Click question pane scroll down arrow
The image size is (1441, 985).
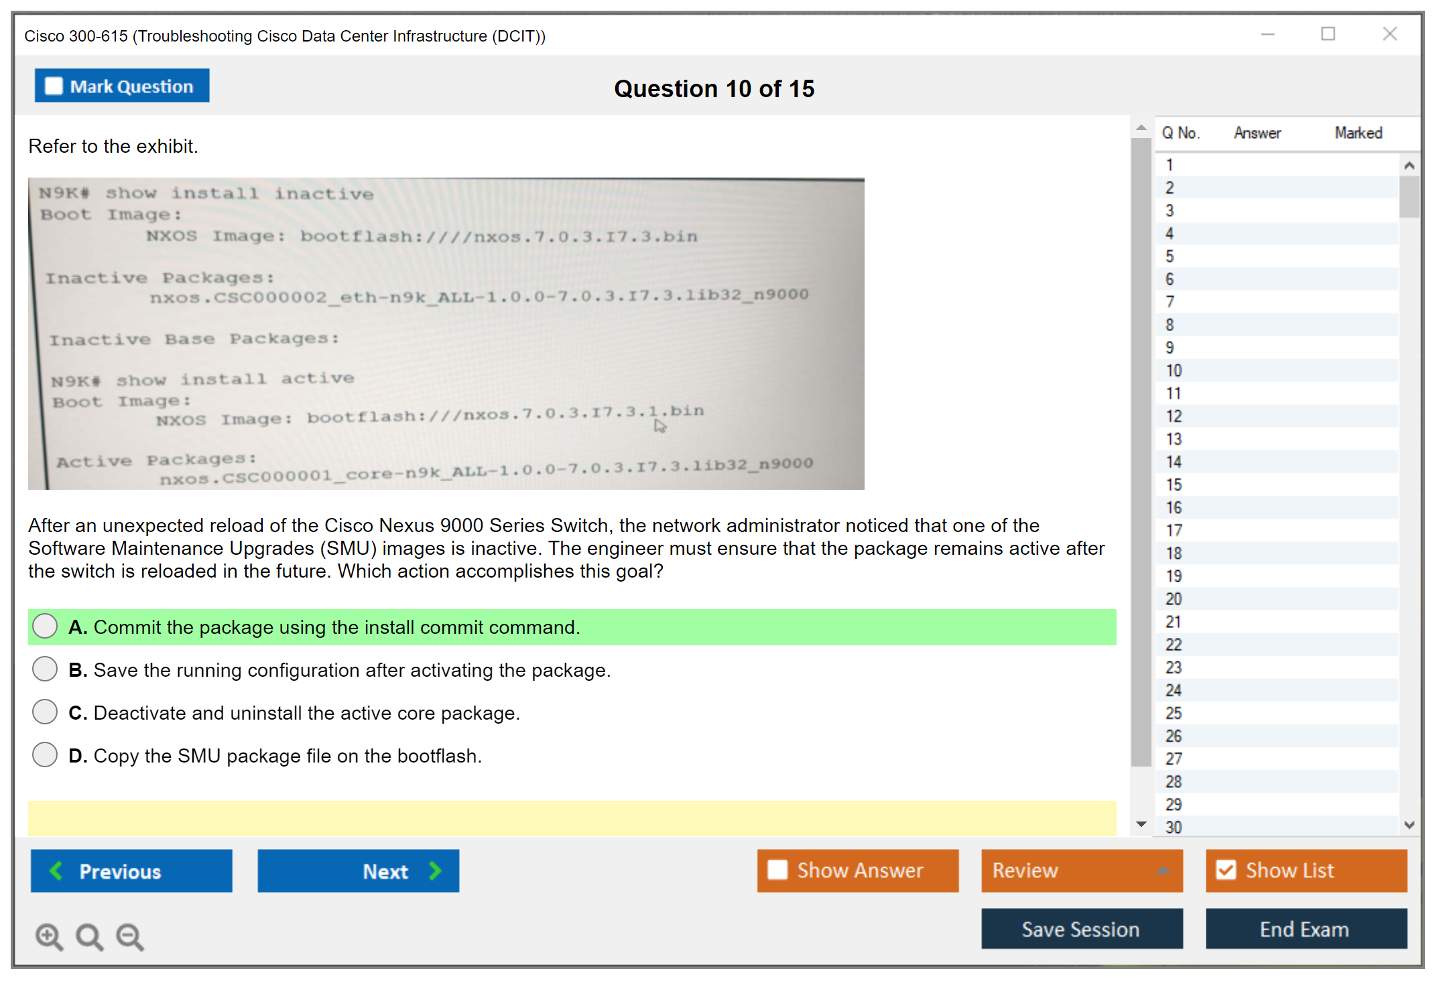pos(1141,824)
